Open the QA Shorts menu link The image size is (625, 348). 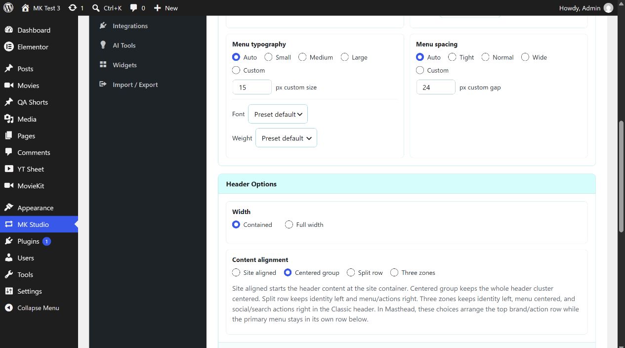tap(33, 102)
